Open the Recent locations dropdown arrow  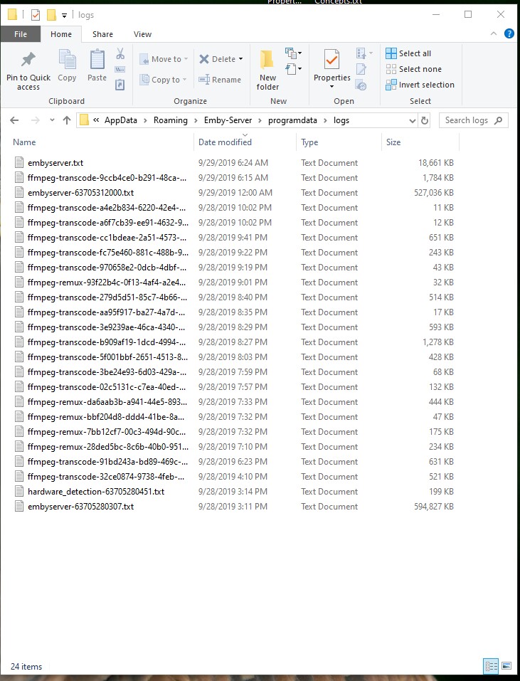(x=52, y=120)
